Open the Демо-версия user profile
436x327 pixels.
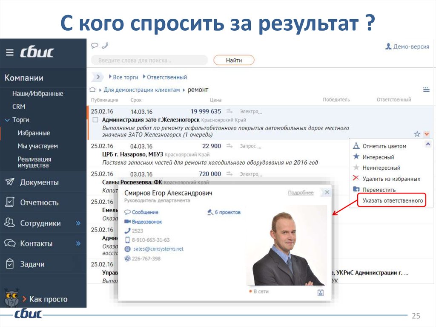point(407,46)
